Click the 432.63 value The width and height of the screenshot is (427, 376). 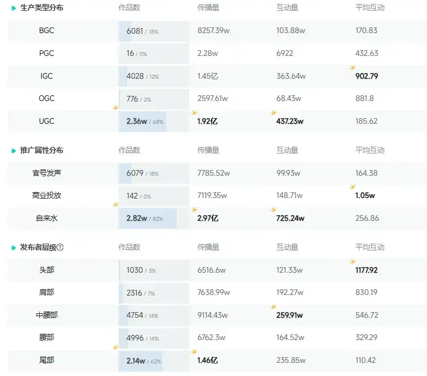[x=367, y=53]
